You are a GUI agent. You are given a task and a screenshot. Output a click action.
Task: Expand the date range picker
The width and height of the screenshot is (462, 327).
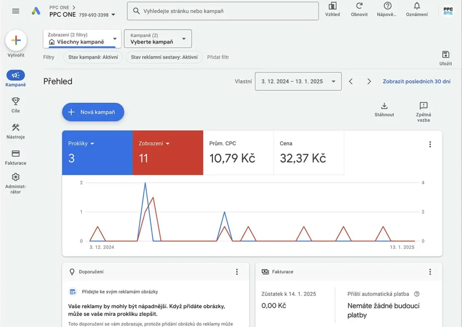click(x=298, y=81)
